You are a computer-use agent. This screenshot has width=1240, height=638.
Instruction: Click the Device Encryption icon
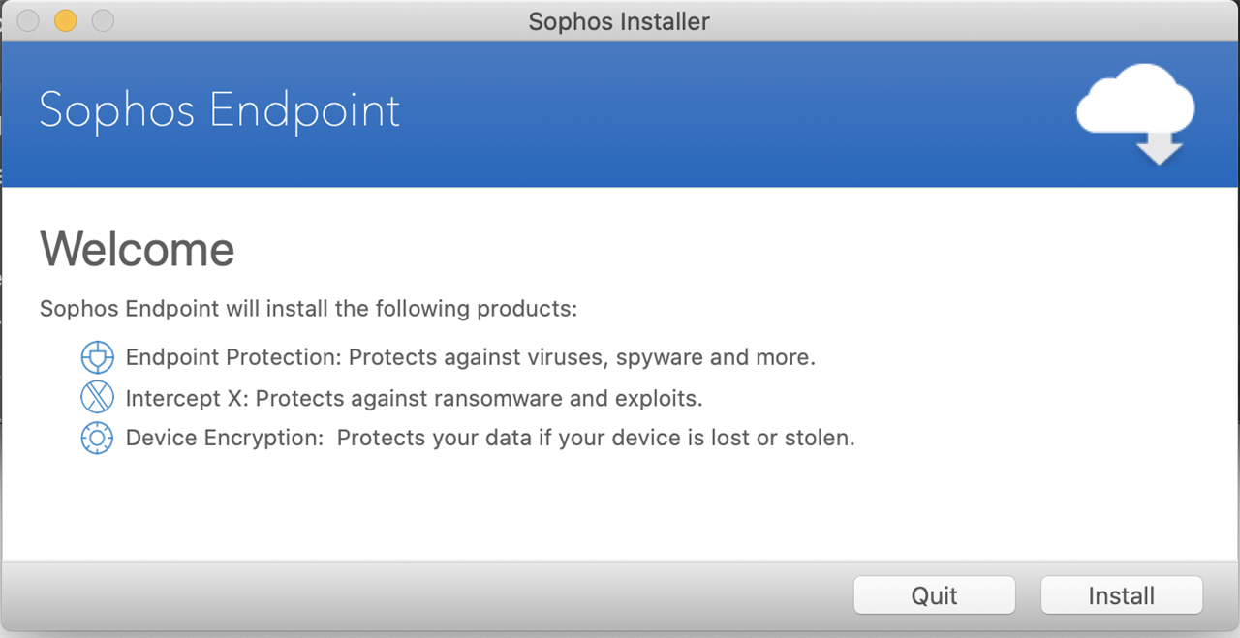97,438
